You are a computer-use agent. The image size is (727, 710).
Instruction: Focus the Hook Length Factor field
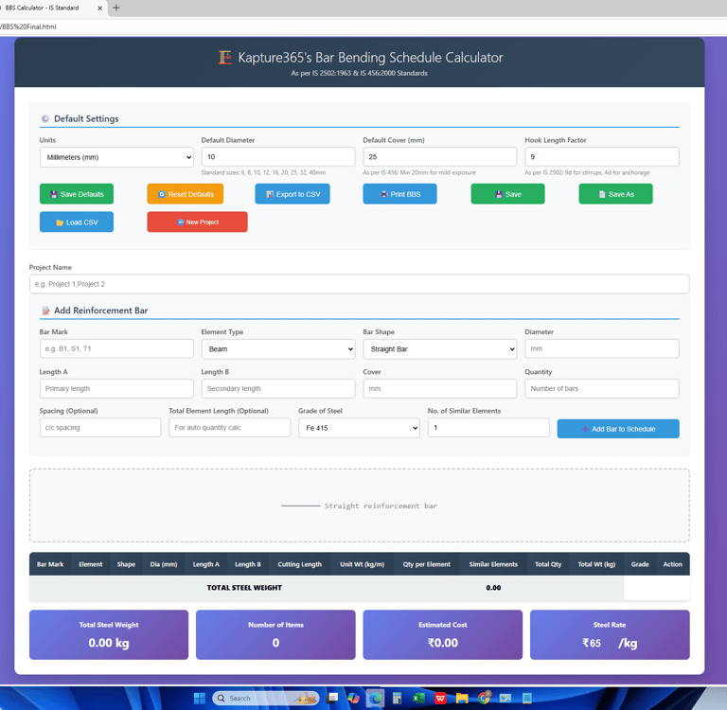[x=602, y=157]
